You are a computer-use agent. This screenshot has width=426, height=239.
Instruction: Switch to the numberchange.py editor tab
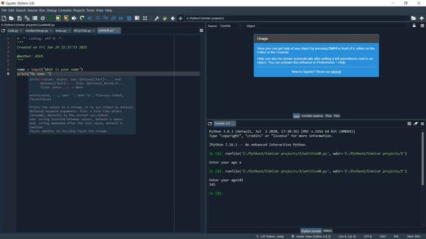tap(37, 31)
